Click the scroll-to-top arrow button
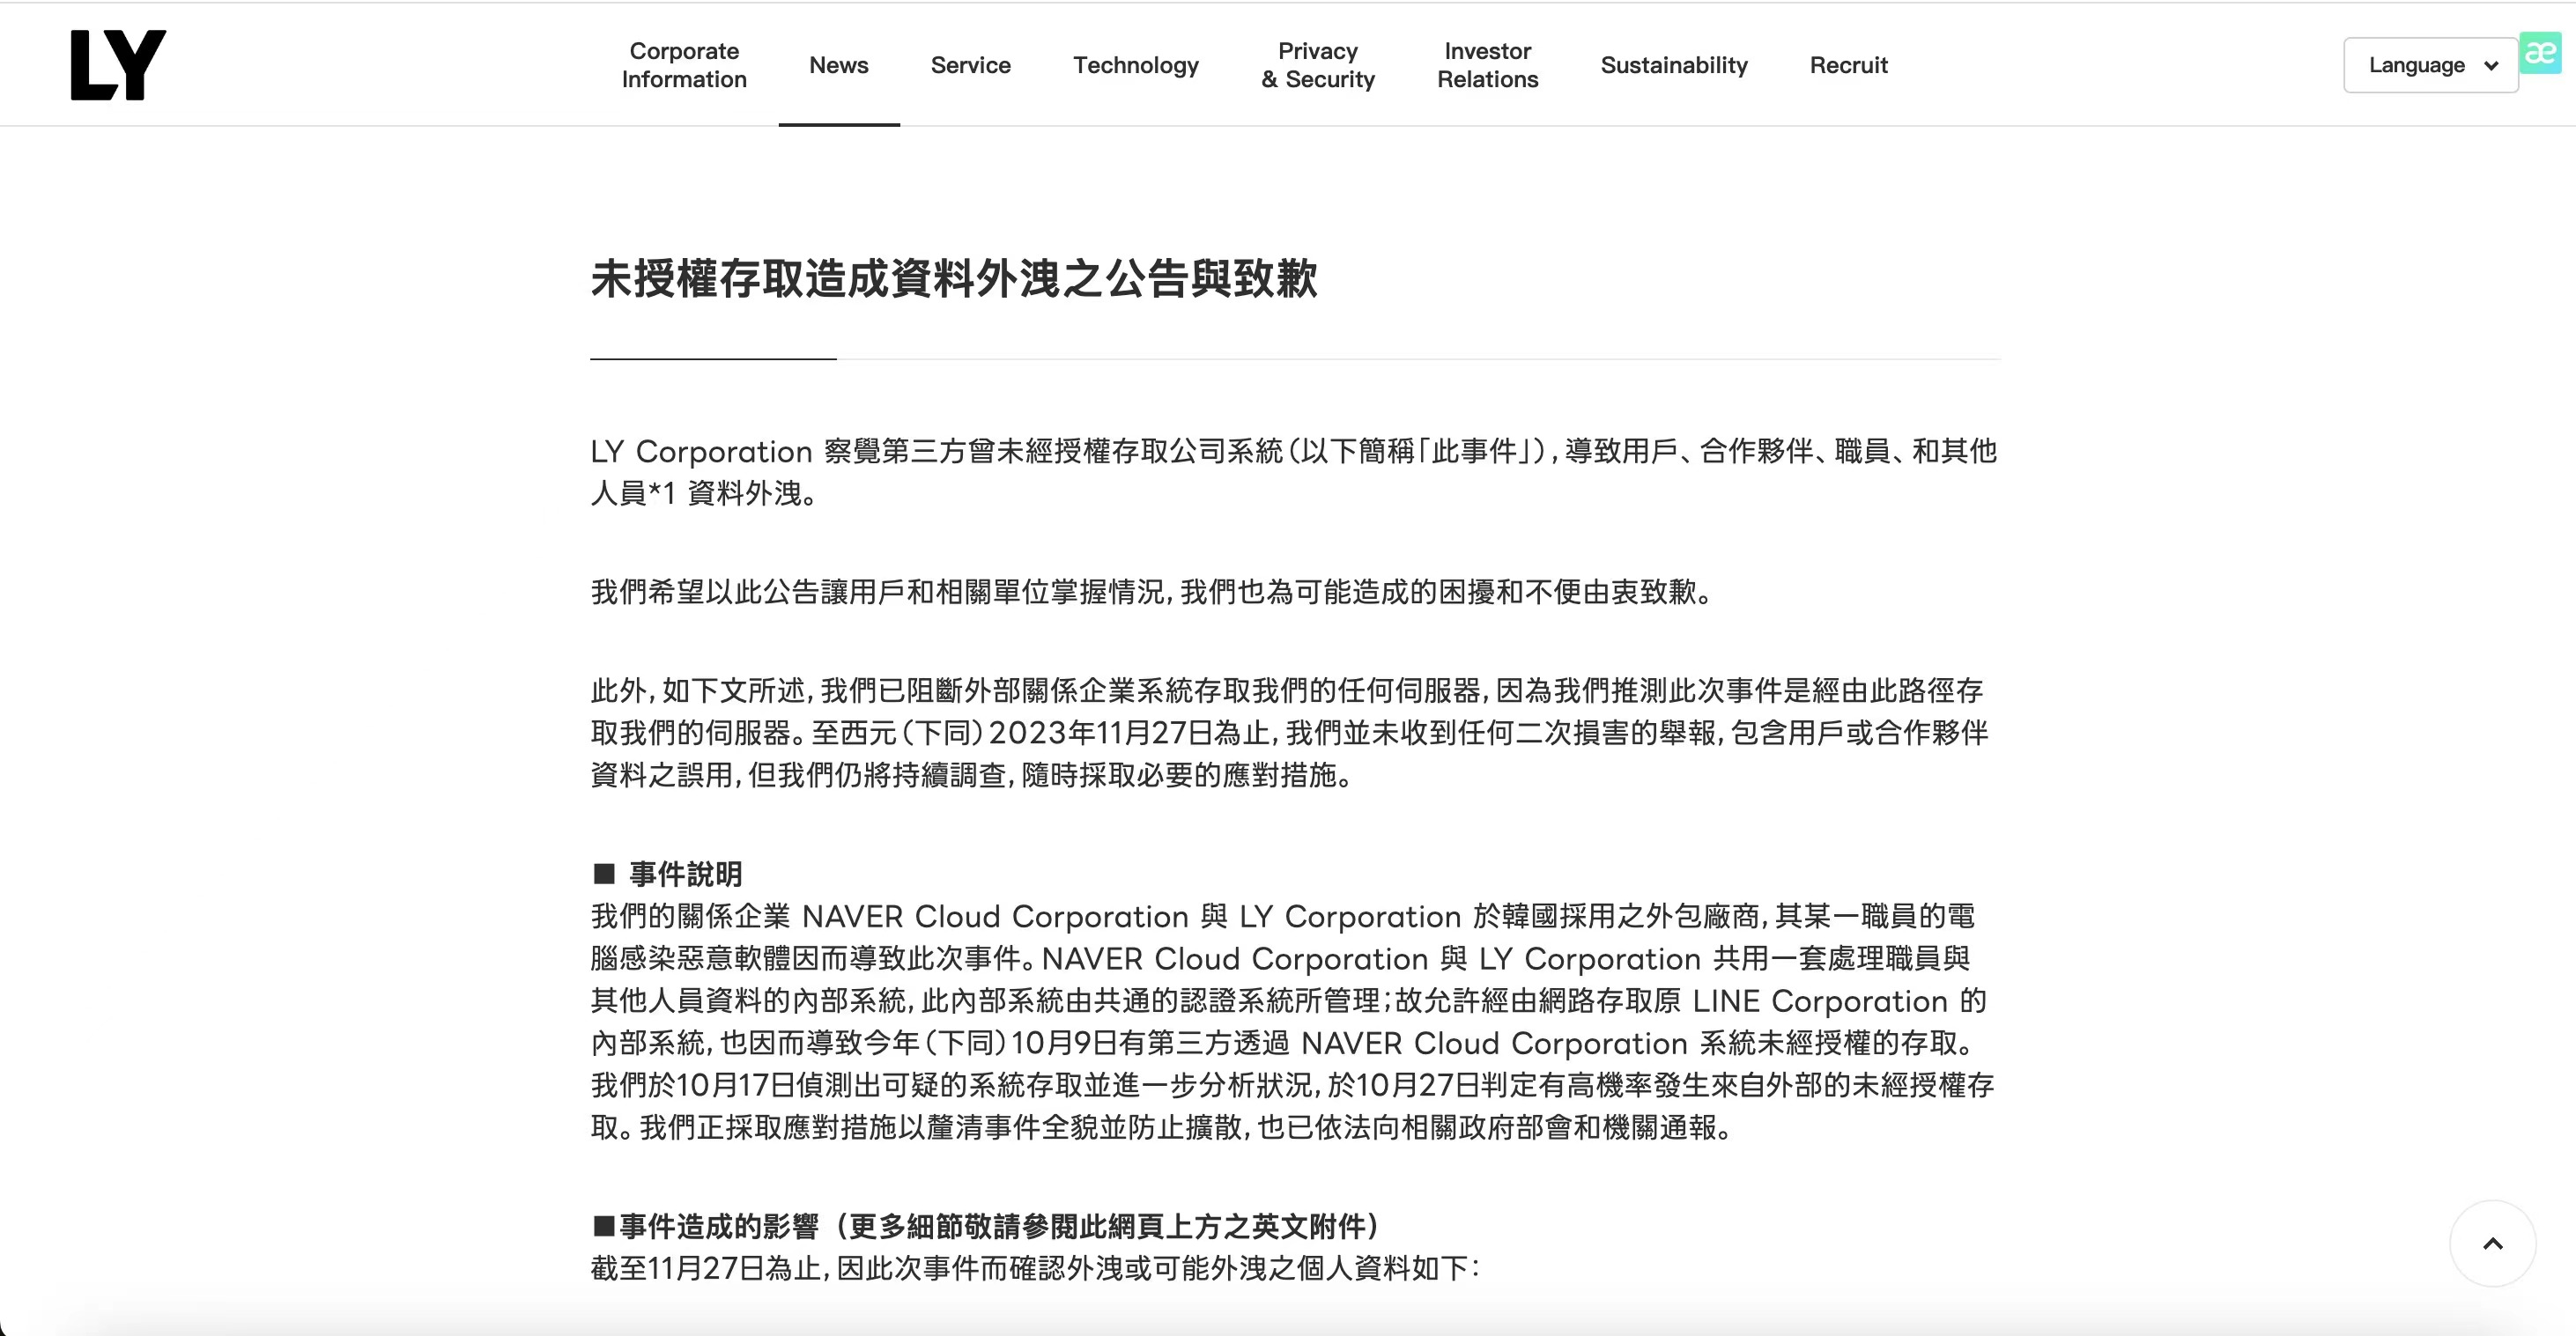 click(2492, 1243)
